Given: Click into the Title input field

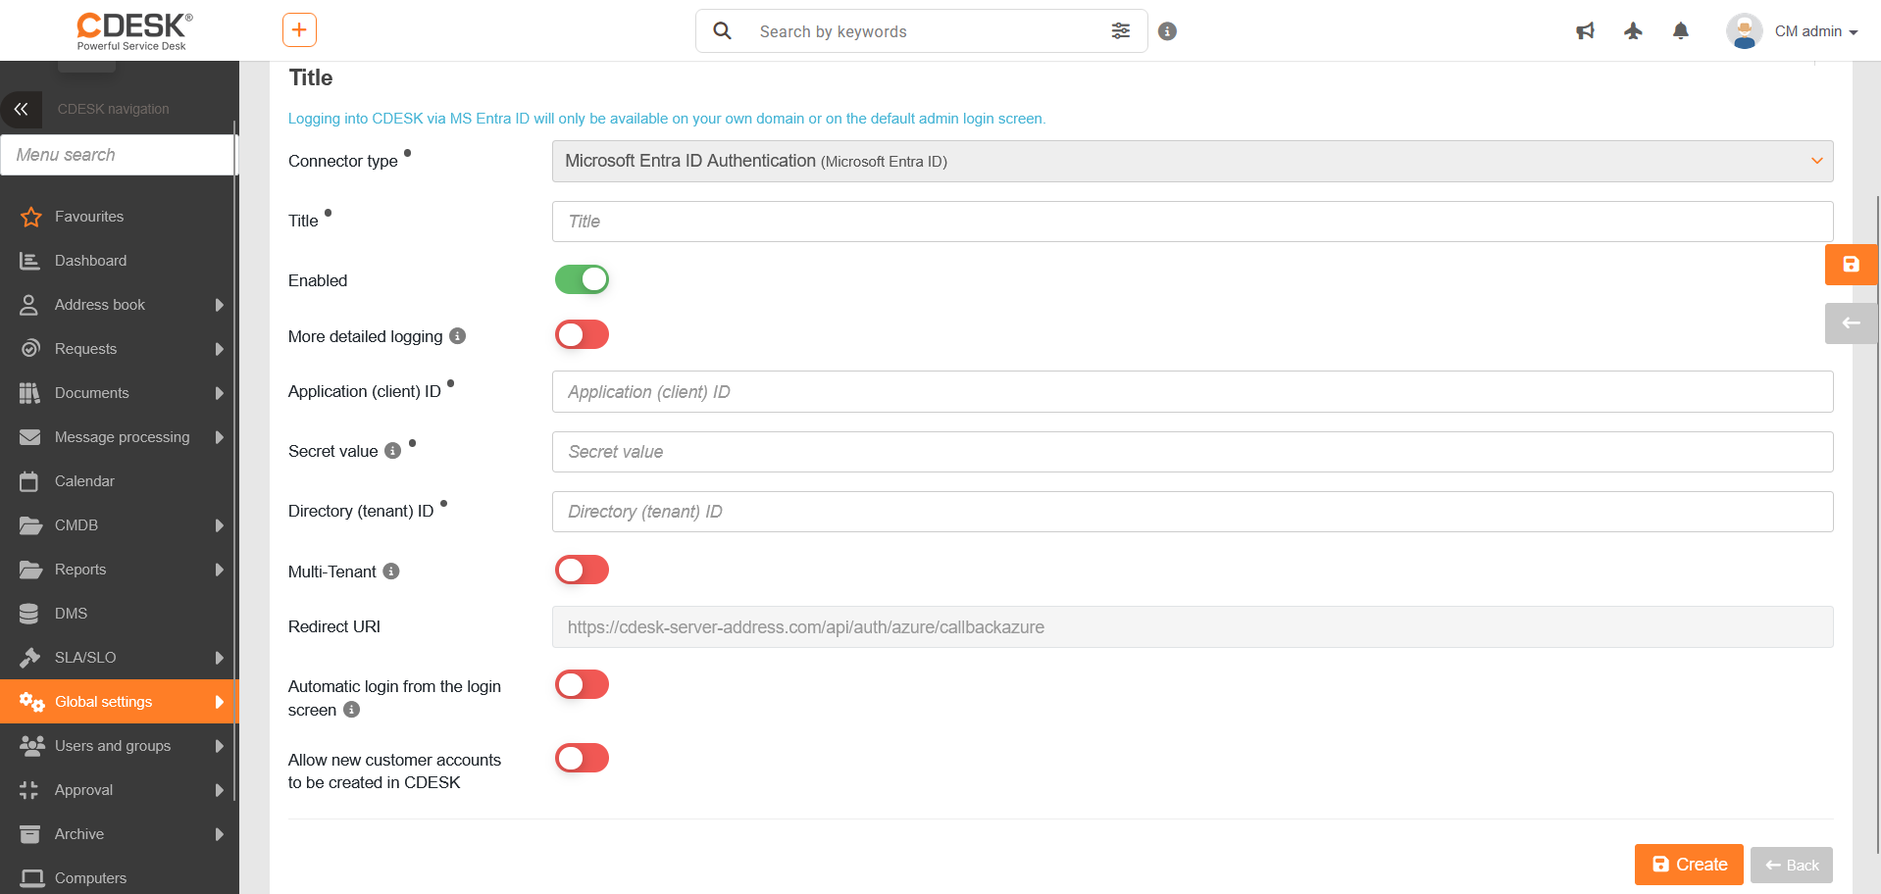Looking at the screenshot, I should (1193, 222).
